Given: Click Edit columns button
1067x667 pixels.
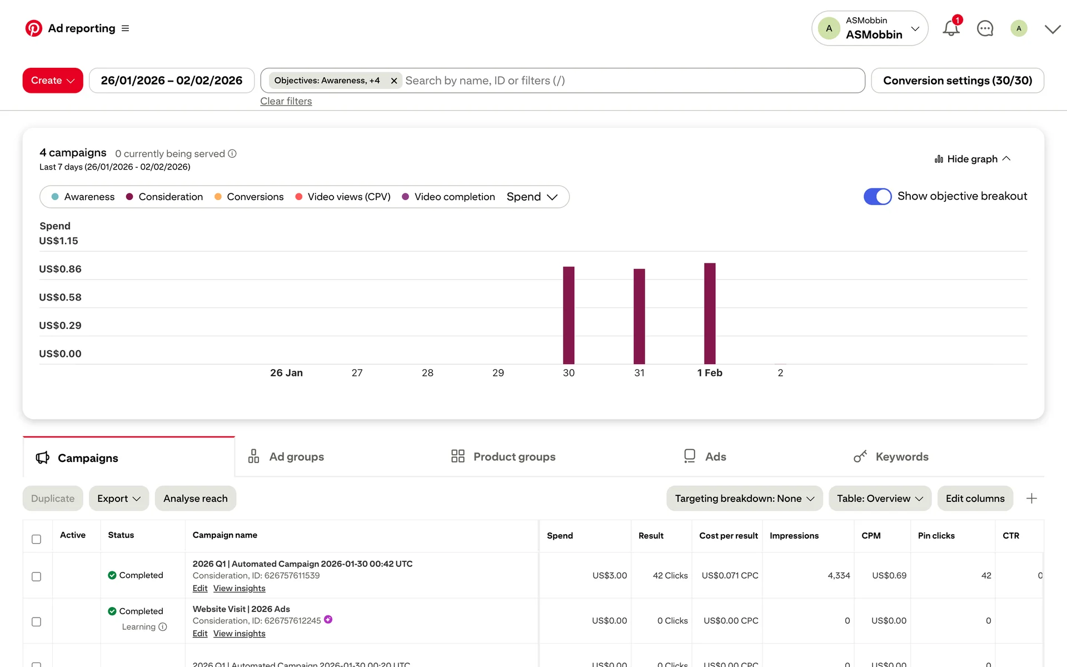Looking at the screenshot, I should pos(975,499).
